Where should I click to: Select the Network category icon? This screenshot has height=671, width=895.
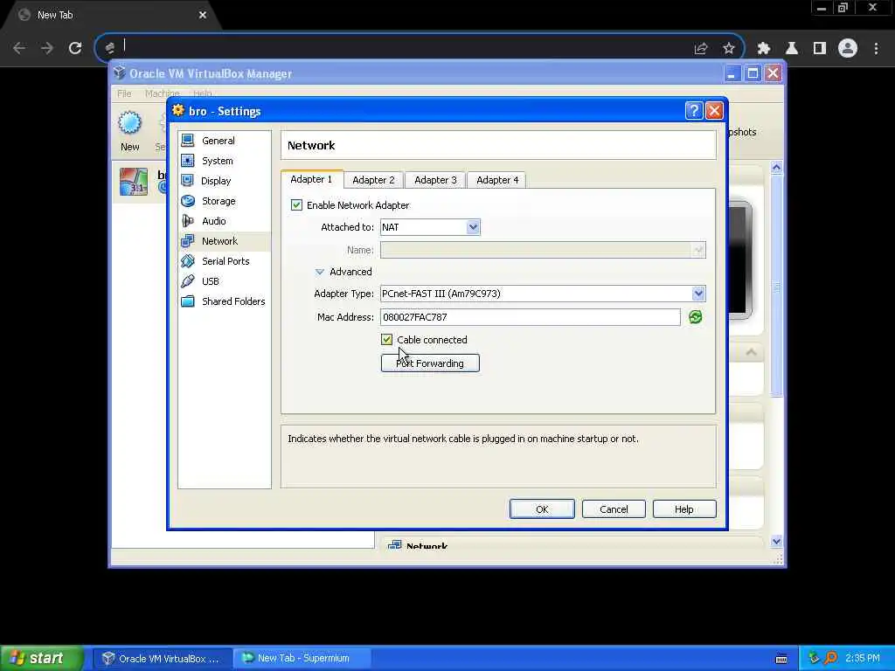pos(188,241)
